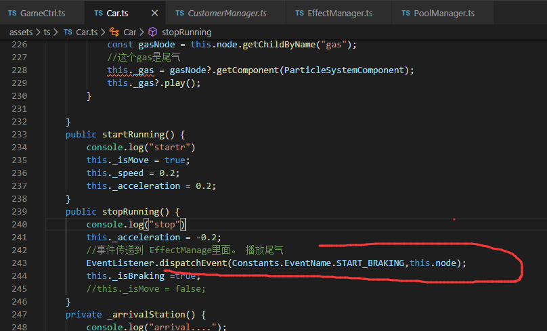Switch to the GameCtrl.ts tab
Viewport: 547px width, 331px height.
coord(42,13)
